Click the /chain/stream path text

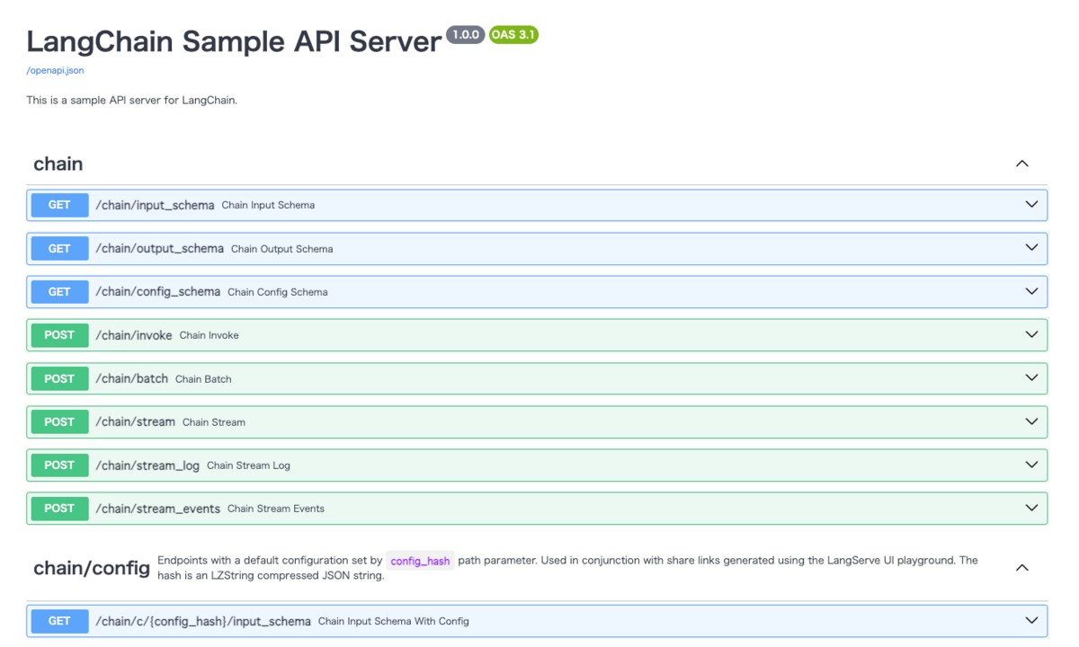tap(135, 421)
